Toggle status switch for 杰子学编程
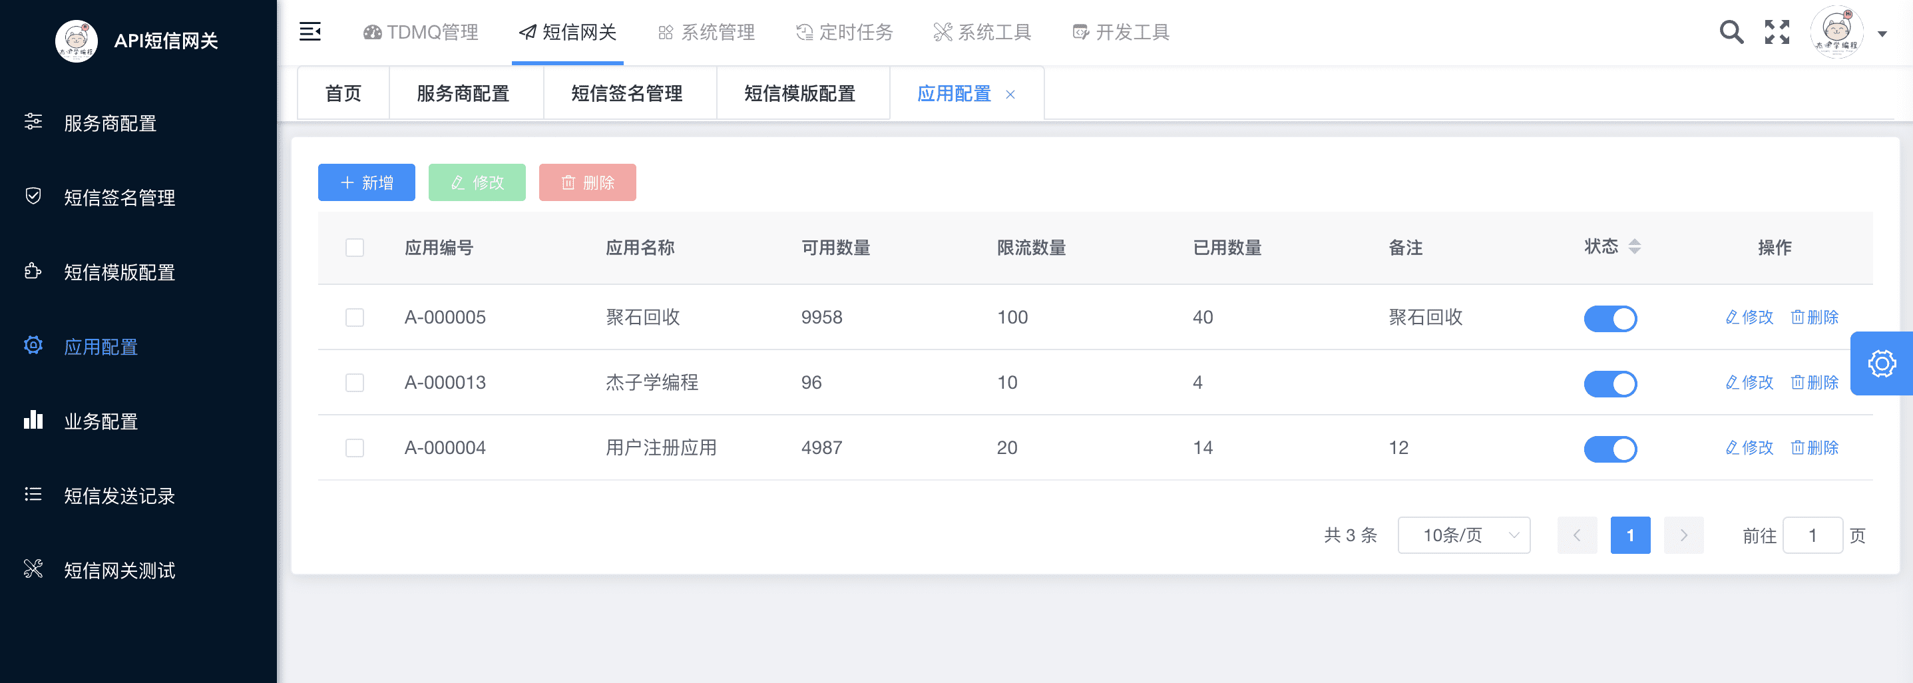Image resolution: width=1913 pixels, height=683 pixels. pos(1611,384)
